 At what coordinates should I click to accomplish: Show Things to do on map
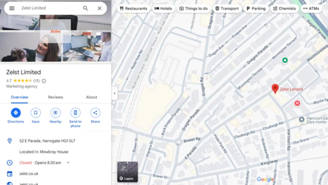pyautogui.click(x=194, y=9)
